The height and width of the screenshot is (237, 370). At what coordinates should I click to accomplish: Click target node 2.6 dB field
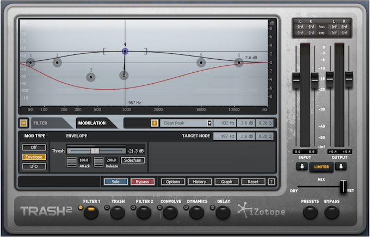(246, 136)
